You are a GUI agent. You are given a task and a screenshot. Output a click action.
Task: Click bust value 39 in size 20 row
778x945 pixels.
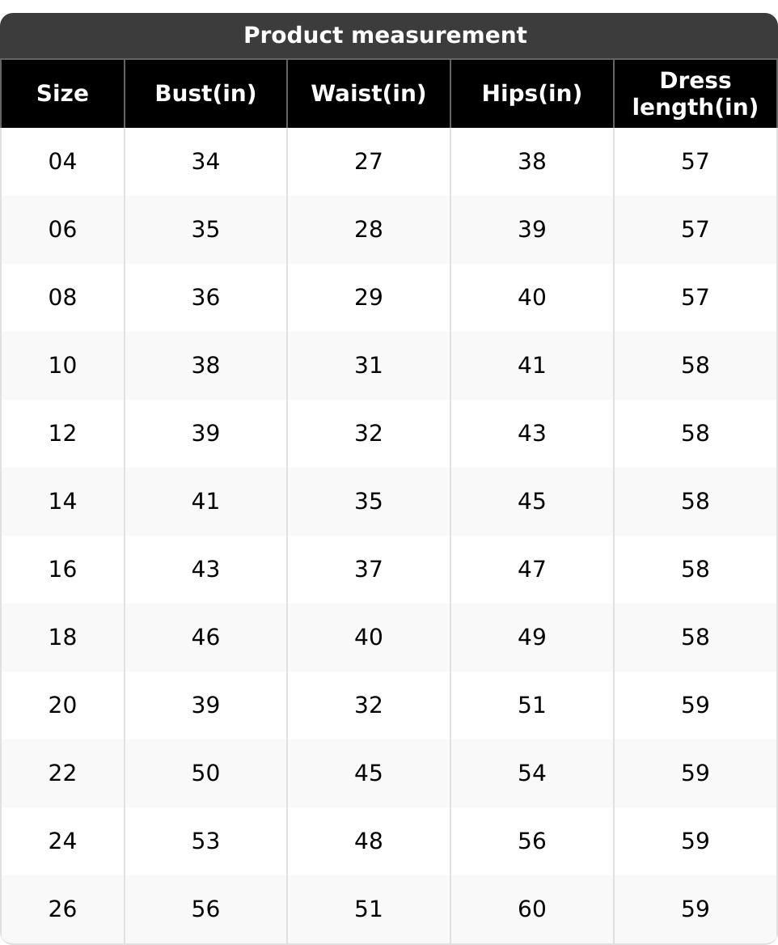pos(205,706)
